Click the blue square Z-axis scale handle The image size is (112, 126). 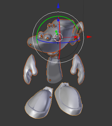click(x=58, y=20)
